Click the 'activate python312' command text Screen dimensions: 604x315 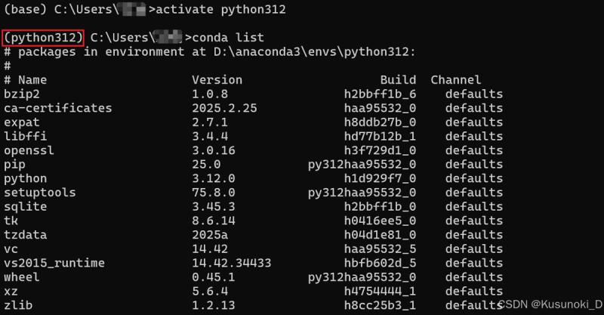tap(220, 9)
